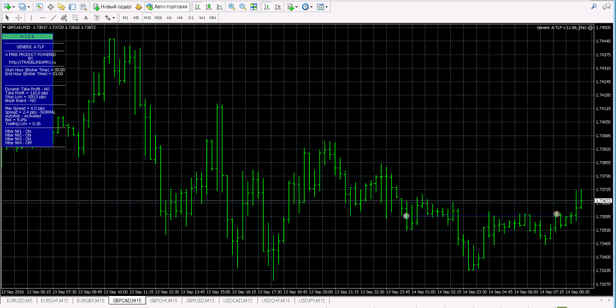
Task: Select the Cursor arrow tool
Action: (7, 18)
